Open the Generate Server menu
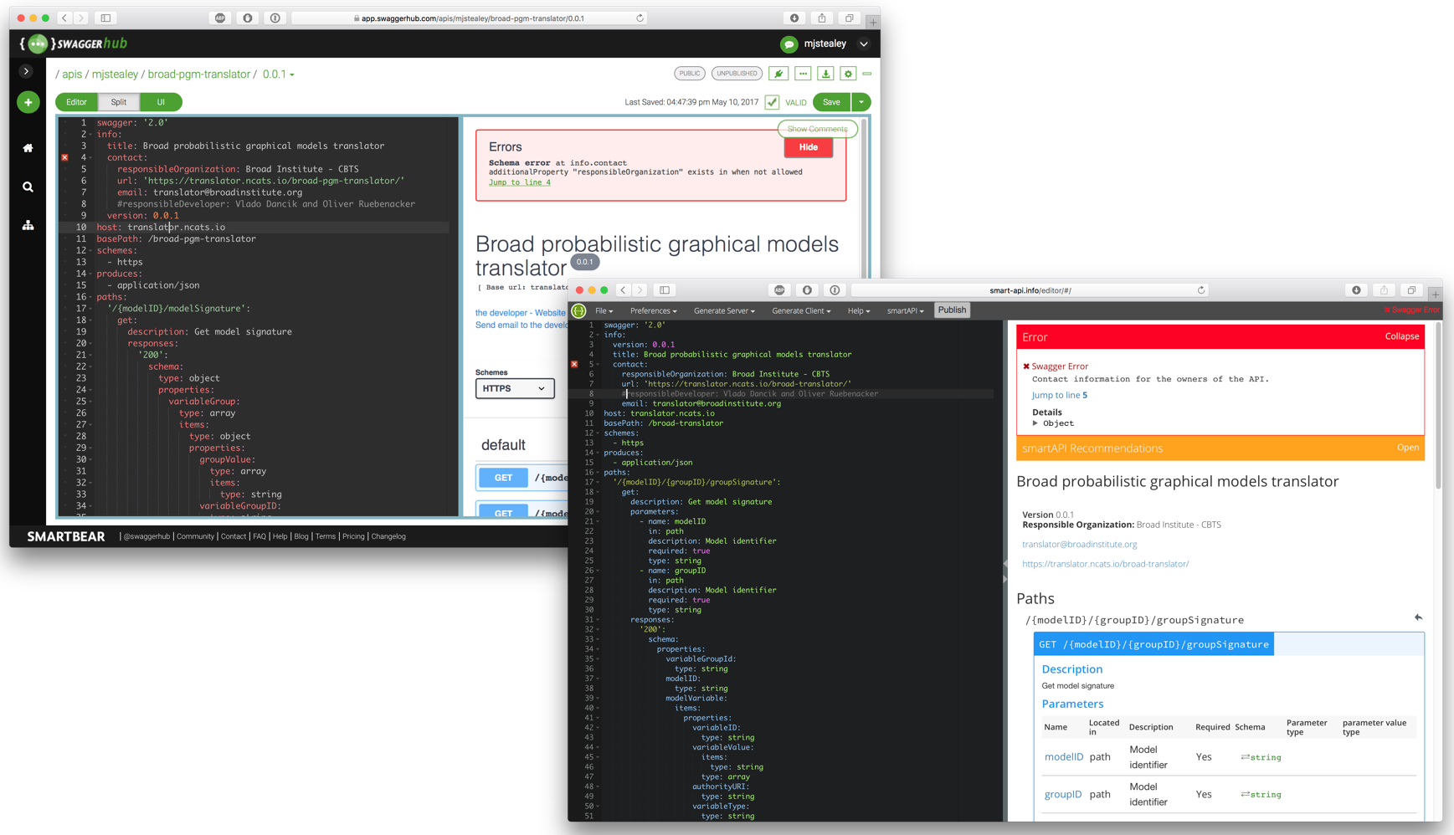 [x=724, y=310]
